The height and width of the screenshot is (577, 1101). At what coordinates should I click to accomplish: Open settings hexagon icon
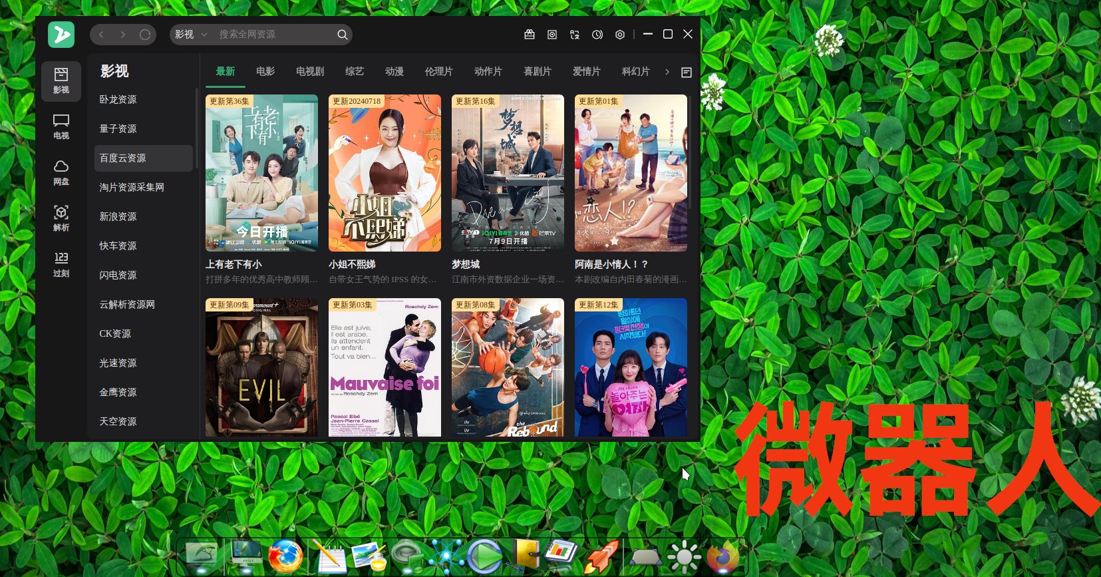coord(620,35)
